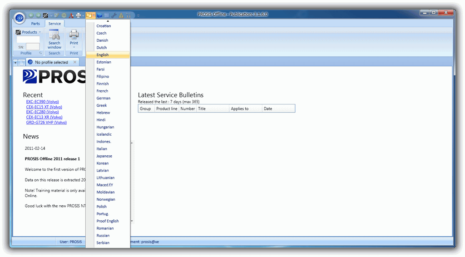The height and width of the screenshot is (257, 465).
Task: Open recent profile EXC-EC390 (Volvo)
Action: 42,102
